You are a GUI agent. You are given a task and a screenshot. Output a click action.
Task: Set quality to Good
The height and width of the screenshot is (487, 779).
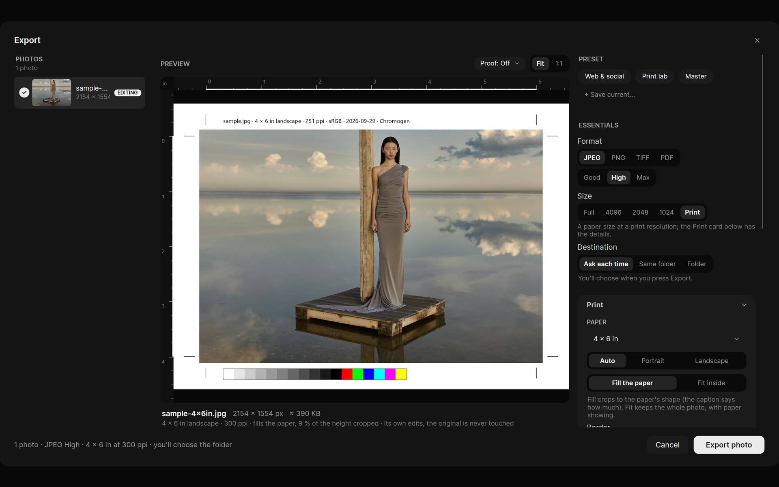(x=592, y=177)
